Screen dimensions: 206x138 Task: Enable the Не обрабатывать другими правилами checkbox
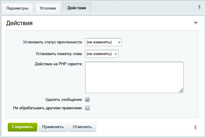88,108
